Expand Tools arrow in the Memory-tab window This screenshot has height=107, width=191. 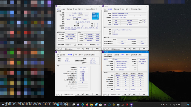point(82,95)
